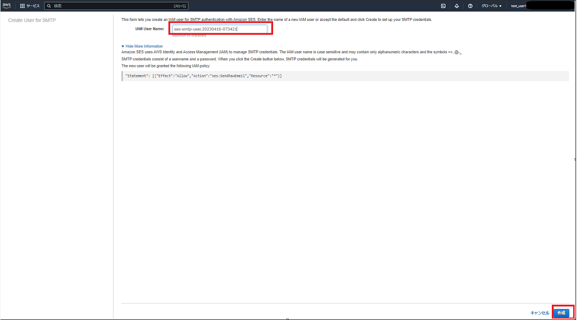The image size is (577, 320).
Task: Expand the Global region dropdown
Action: pos(492,6)
